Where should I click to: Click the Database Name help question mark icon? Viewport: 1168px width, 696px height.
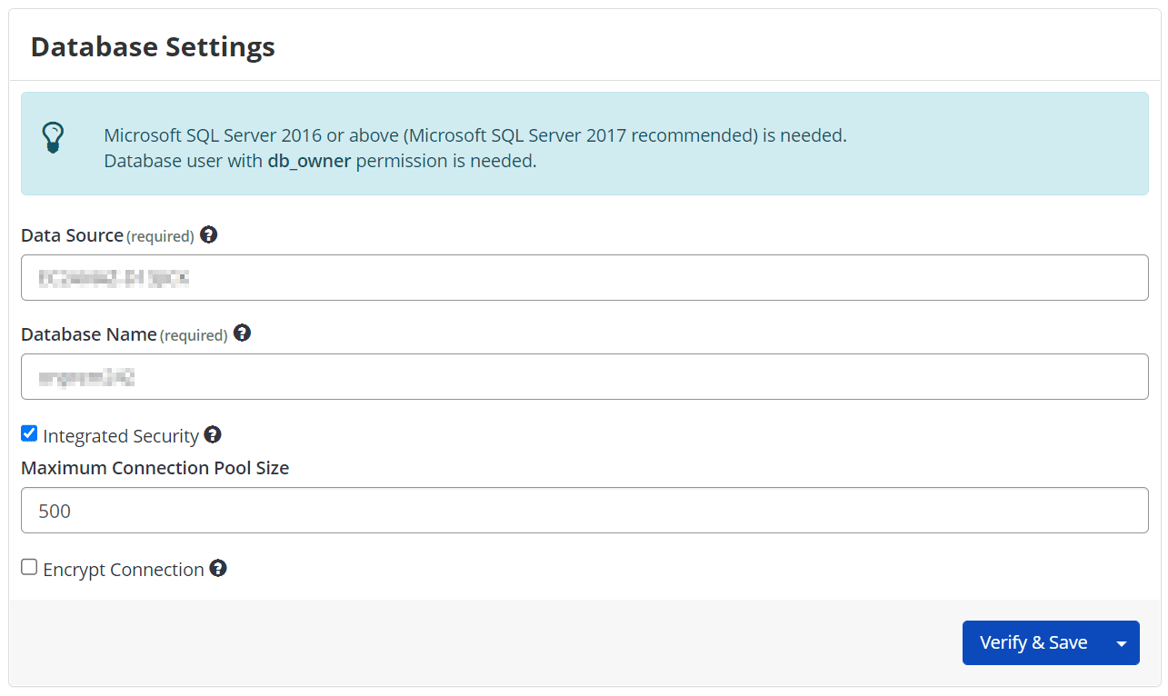click(242, 333)
